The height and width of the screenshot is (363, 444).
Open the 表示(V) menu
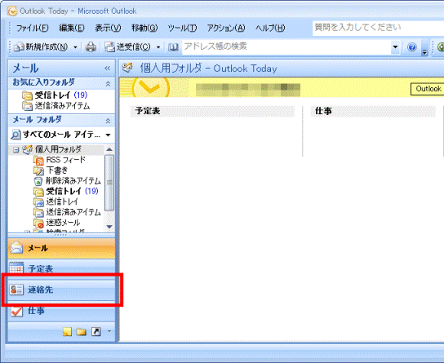pos(108,28)
